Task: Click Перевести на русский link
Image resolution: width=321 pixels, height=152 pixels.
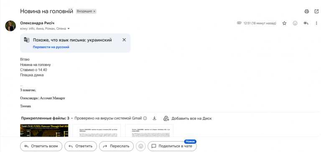Action: pyautogui.click(x=51, y=47)
